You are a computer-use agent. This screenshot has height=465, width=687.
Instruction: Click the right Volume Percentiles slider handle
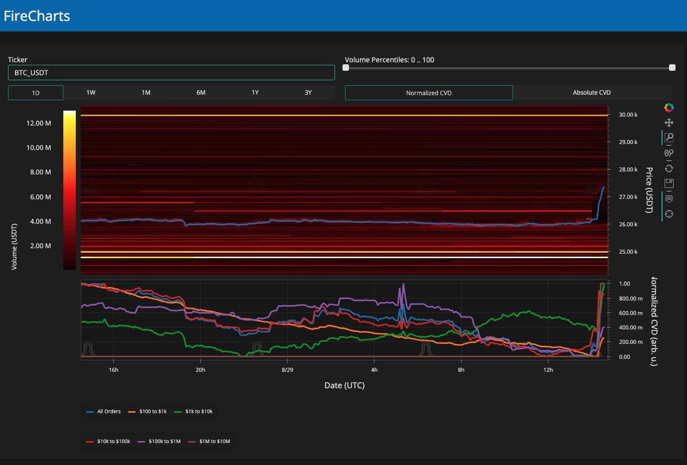672,68
